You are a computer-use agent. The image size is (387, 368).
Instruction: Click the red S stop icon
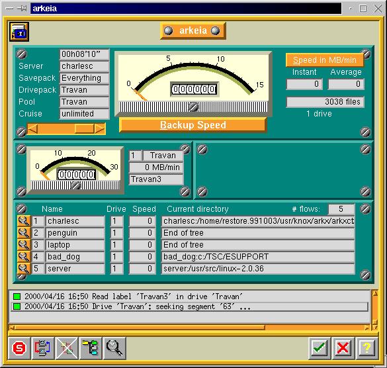19,348
